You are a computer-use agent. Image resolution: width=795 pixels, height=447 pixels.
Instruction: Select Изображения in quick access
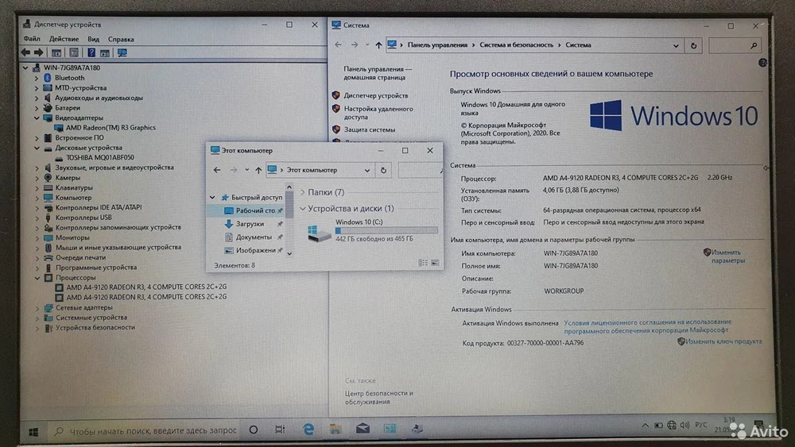255,250
